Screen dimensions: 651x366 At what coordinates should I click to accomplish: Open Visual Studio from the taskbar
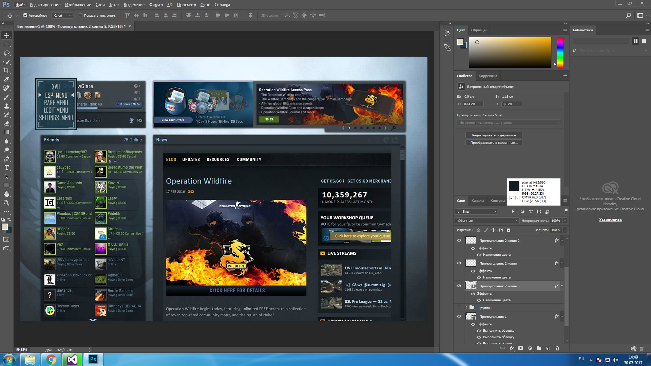tap(72, 360)
